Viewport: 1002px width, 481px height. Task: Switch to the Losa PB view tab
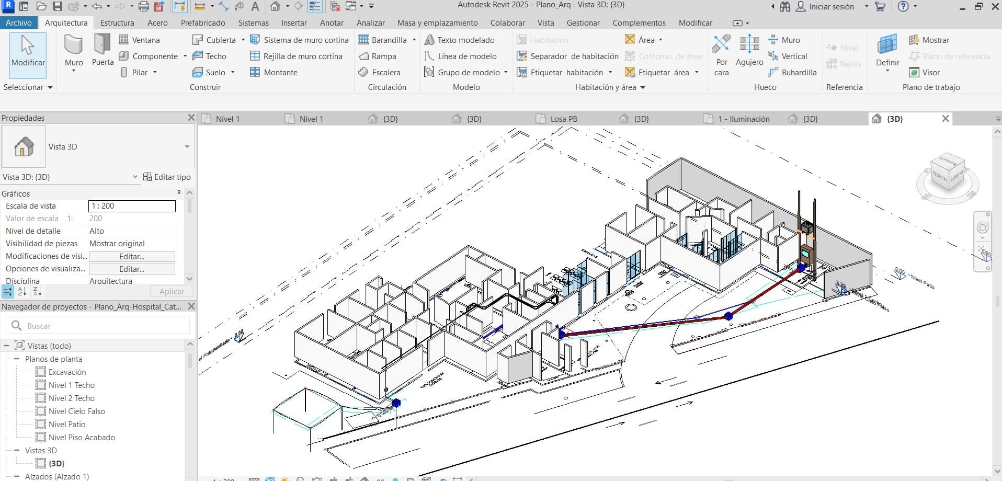[x=563, y=119]
